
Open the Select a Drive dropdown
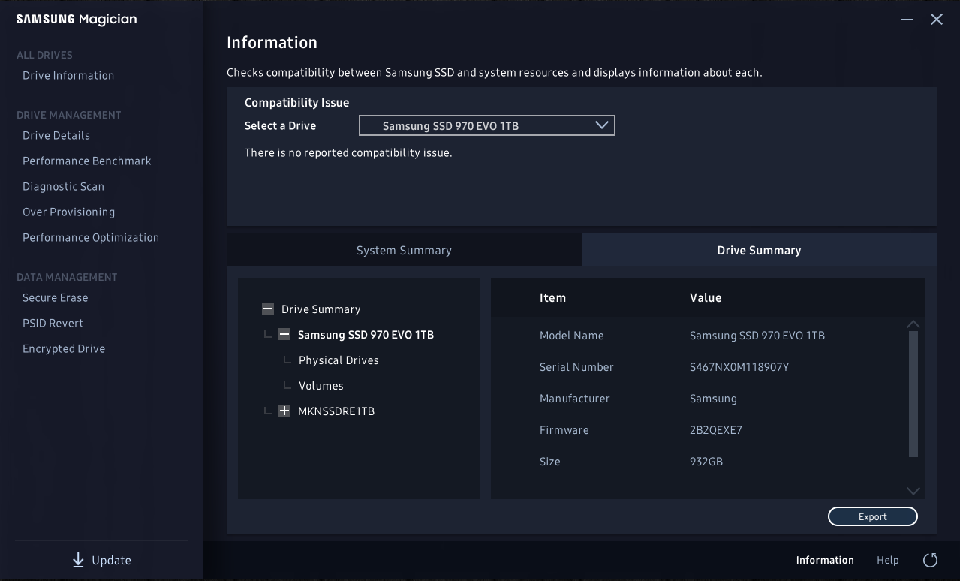(487, 125)
